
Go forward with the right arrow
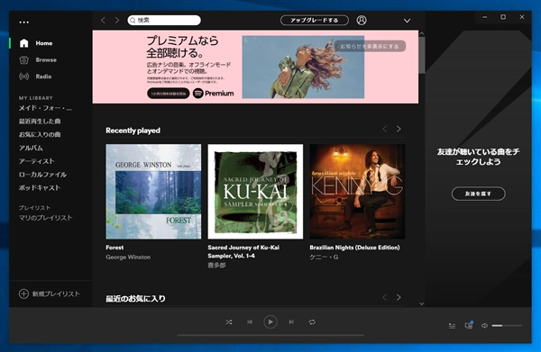click(117, 21)
